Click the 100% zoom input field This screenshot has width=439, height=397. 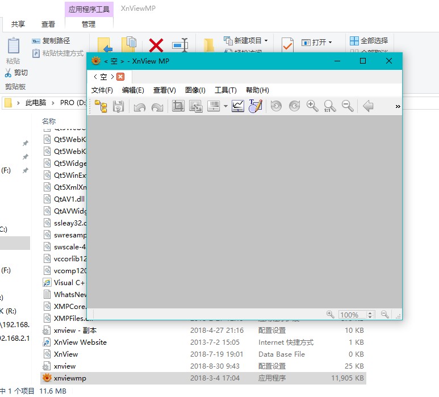pyautogui.click(x=352, y=315)
